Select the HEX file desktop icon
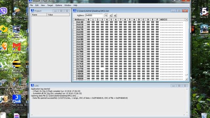The width and height of the screenshot is (210, 118). point(17,116)
